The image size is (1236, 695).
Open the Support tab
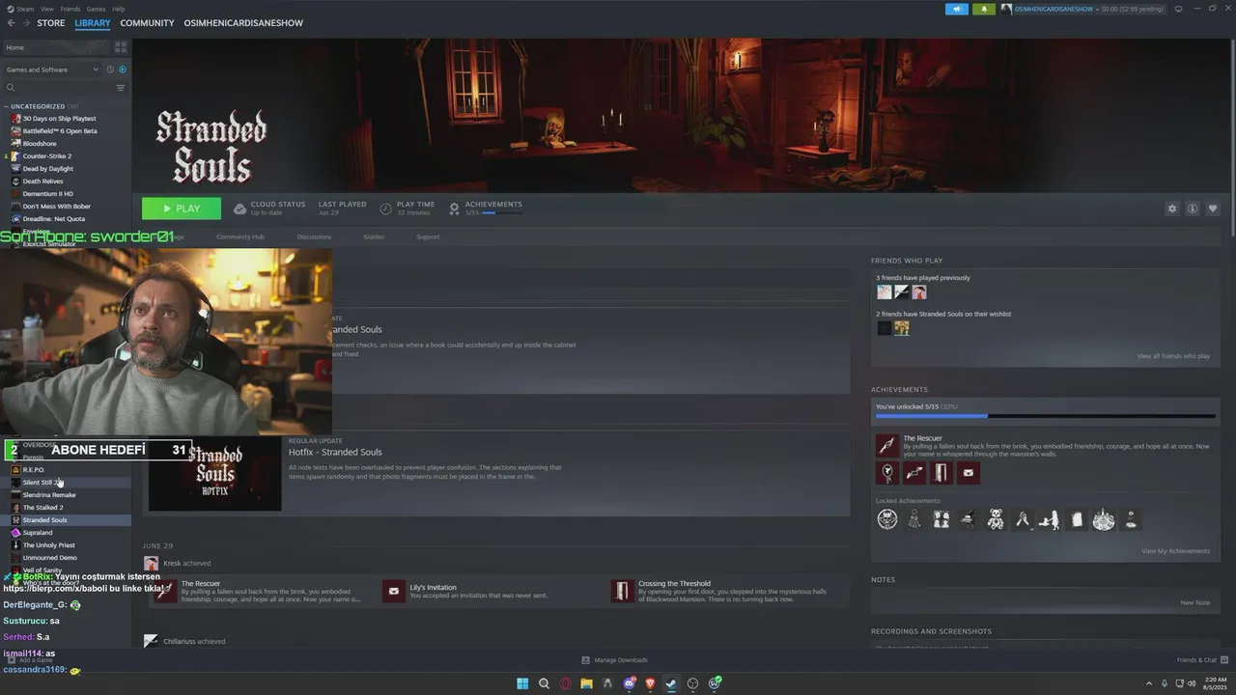(428, 236)
